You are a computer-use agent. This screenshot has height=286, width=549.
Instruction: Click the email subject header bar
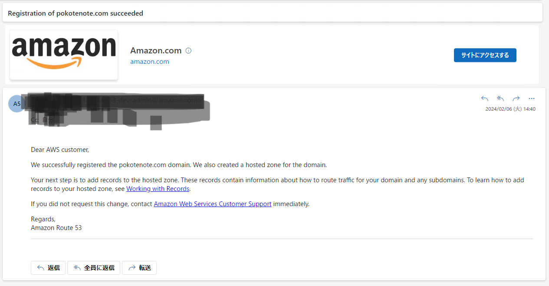[273, 13]
